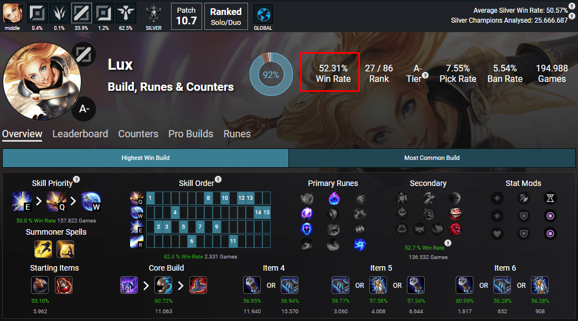Open the Leaderboard tab

80,134
